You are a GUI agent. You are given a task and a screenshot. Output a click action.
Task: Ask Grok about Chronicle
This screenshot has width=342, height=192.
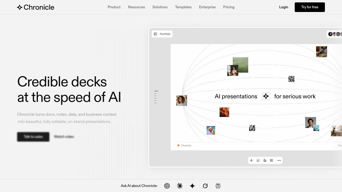coord(205,186)
